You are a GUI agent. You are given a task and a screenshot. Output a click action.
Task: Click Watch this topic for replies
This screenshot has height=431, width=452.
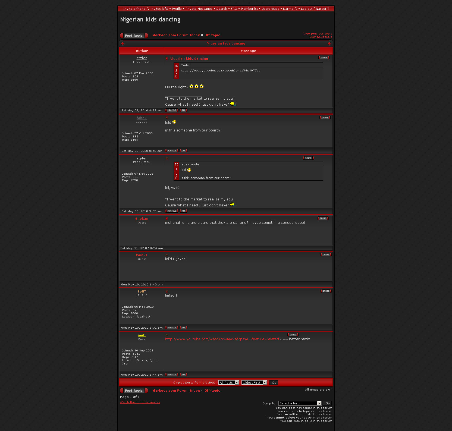140,402
